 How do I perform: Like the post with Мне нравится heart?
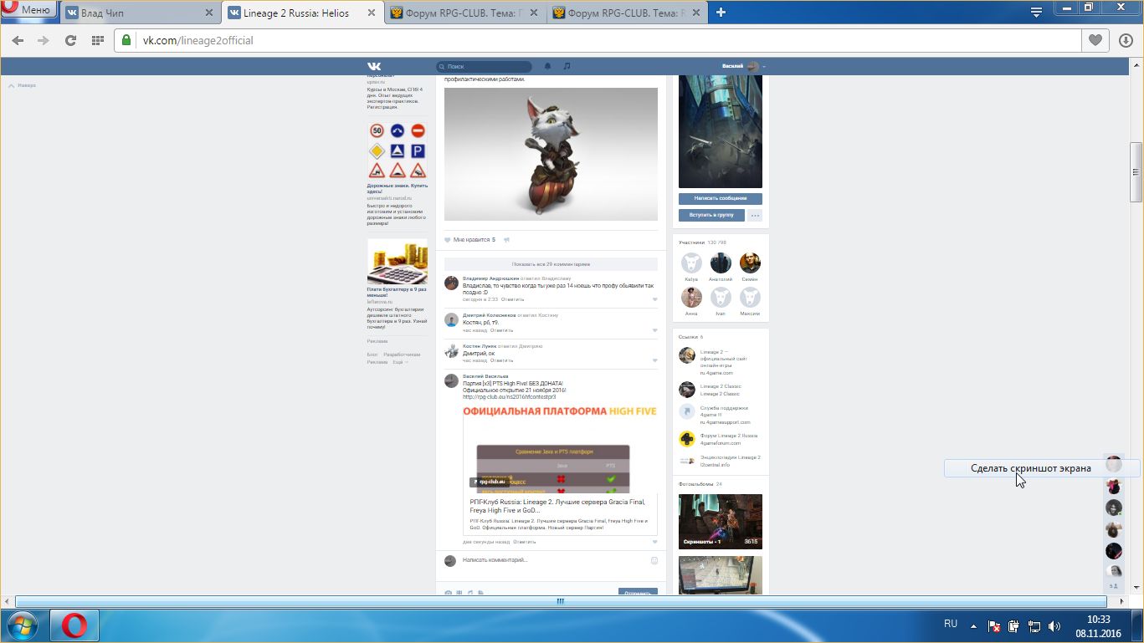[469, 240]
